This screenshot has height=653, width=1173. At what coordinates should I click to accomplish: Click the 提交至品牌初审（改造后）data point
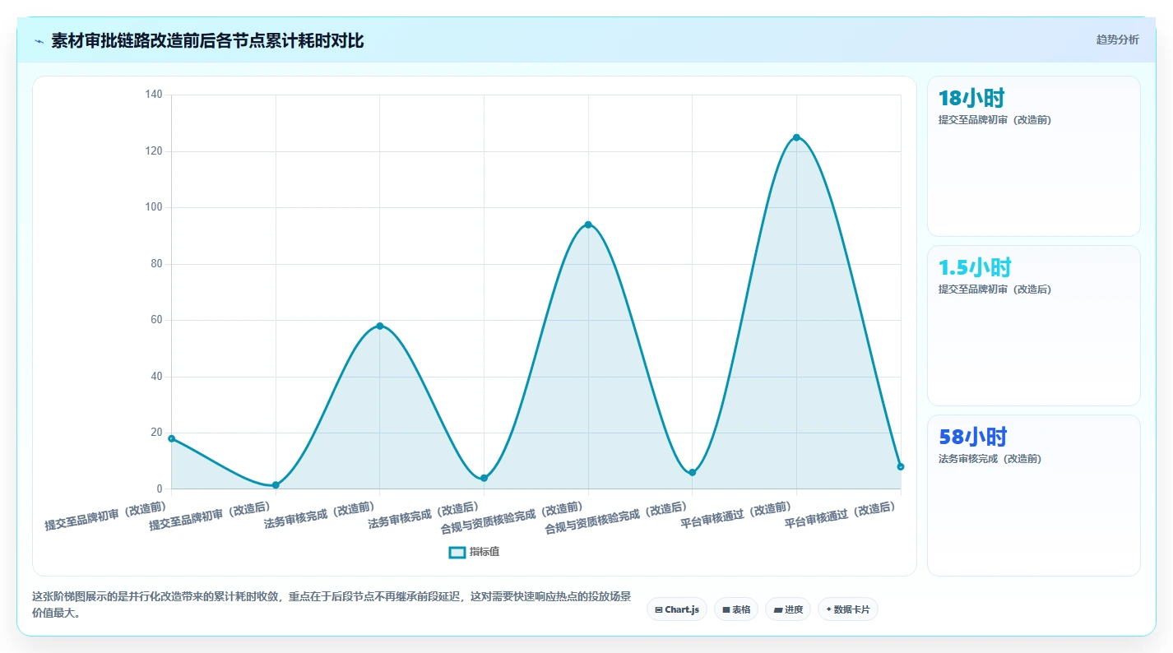point(276,485)
